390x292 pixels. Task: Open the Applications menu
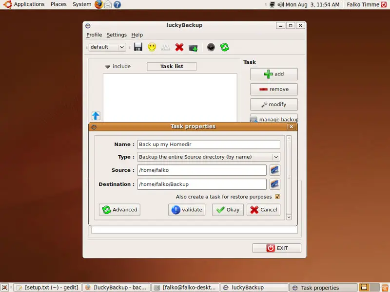click(x=29, y=4)
